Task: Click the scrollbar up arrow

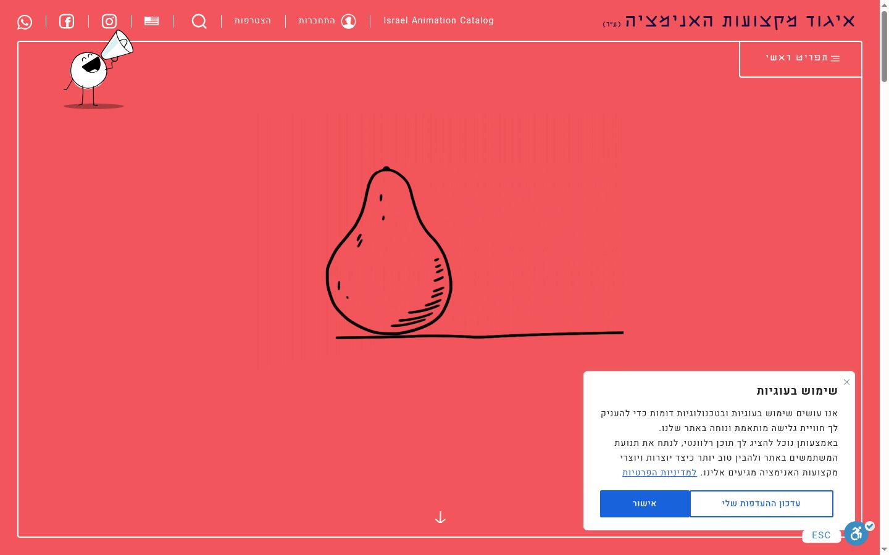Action: click(884, 5)
